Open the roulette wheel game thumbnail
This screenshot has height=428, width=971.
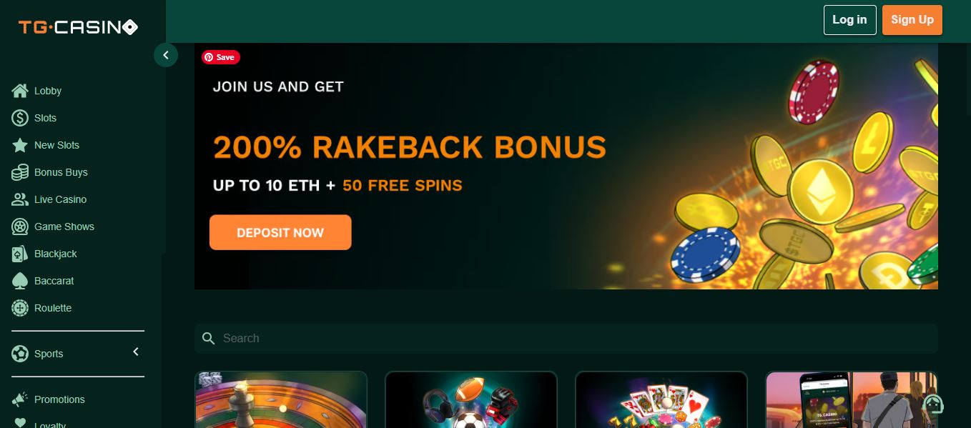click(281, 399)
